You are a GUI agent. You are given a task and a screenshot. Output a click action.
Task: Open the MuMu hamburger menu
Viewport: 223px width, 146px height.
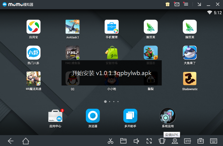(186, 4)
